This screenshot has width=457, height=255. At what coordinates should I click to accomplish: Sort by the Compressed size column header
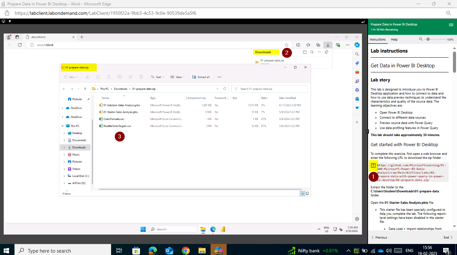[x=196, y=98]
